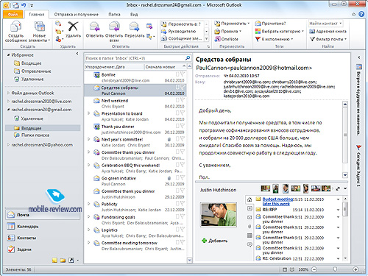Click the Упорядочение: Дата column header

[114, 67]
